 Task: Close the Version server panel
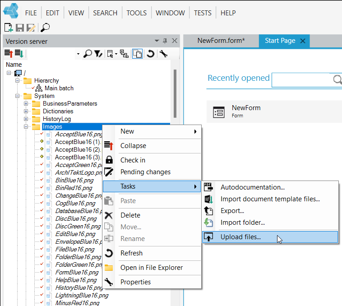pyautogui.click(x=175, y=41)
